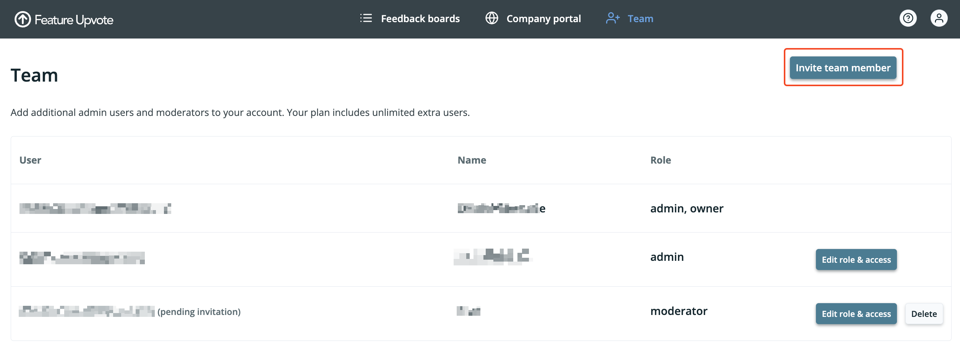Click the "moderator" role text
This screenshot has width=960, height=347.
679,311
